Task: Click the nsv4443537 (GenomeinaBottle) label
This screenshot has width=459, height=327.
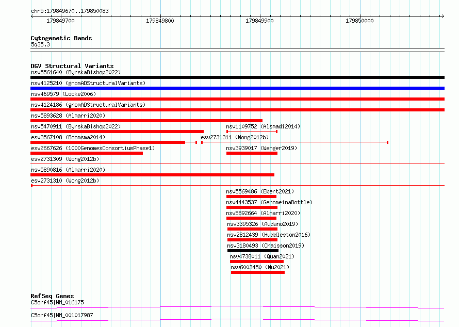Action: (269, 202)
